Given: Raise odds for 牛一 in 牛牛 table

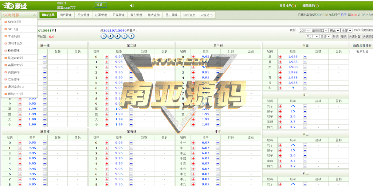Looking at the screenshot, I should click(193, 143).
